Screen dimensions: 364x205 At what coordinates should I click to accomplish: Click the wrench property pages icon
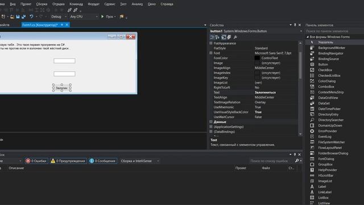coord(235,37)
